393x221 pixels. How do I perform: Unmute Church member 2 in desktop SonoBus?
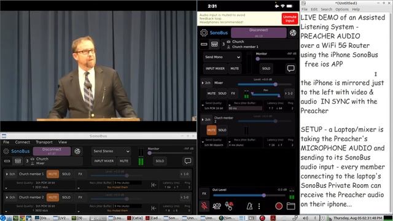[53, 197]
